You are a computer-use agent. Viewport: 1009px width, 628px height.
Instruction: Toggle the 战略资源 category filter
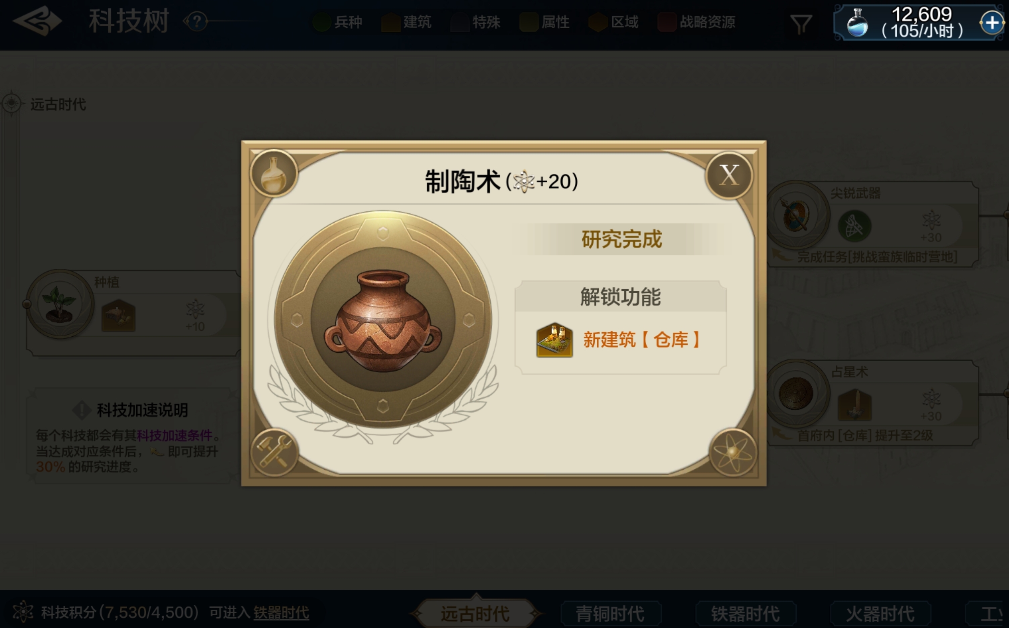point(697,22)
